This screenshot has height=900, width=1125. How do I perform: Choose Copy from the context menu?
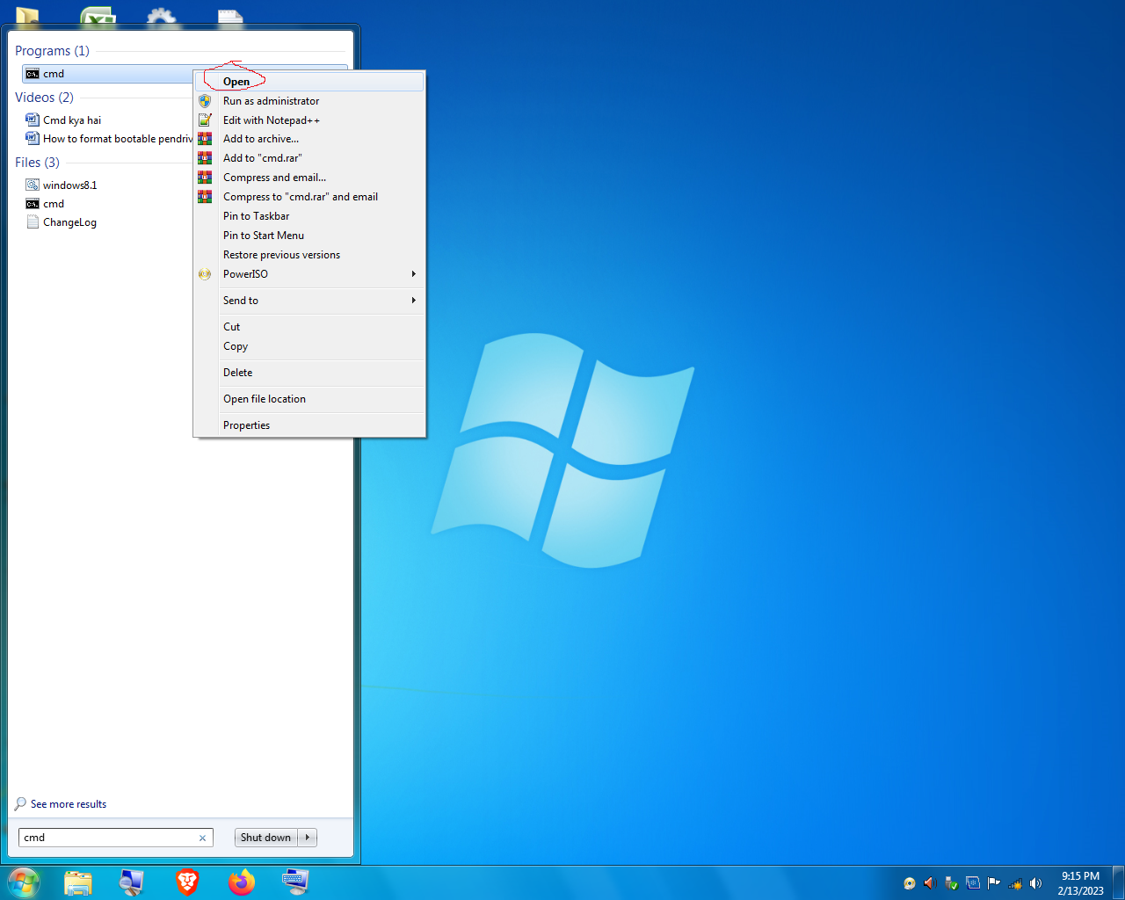click(309, 346)
